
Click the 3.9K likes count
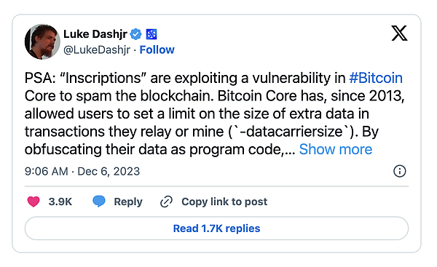click(60, 202)
